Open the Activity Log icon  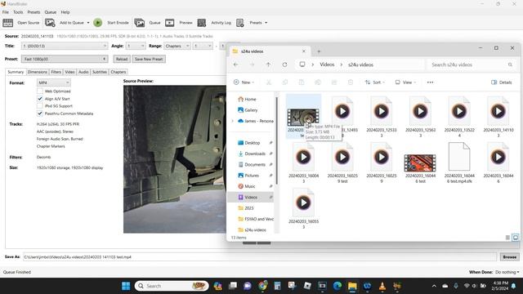[202, 23]
